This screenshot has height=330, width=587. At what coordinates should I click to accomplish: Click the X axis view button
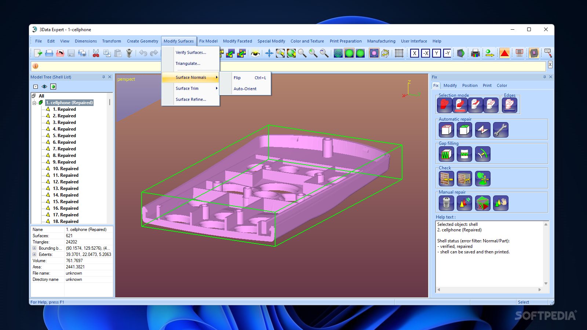(x=415, y=54)
